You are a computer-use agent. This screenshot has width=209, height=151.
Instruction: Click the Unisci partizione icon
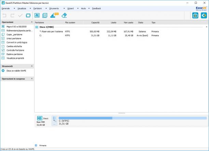click(3, 39)
